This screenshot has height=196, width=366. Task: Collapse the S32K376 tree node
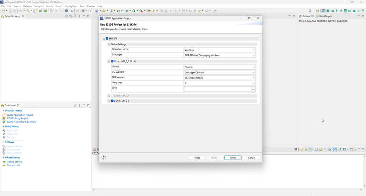(x=104, y=39)
